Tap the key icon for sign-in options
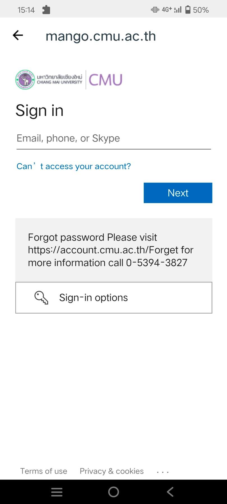Image resolution: width=227 pixels, height=504 pixels. [x=41, y=297]
